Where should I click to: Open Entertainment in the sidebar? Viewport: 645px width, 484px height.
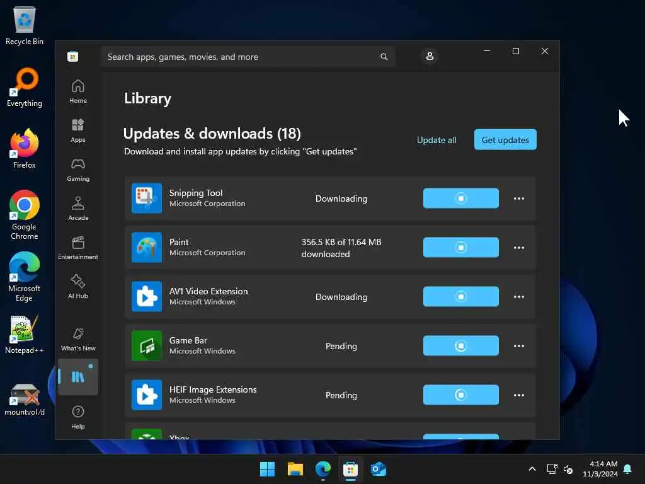78,248
